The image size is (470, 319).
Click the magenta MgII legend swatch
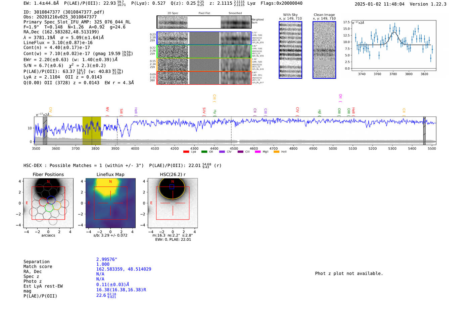click(258, 152)
